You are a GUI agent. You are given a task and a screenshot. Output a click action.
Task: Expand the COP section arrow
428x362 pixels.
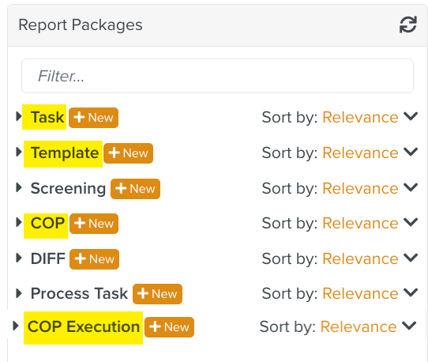coord(19,222)
